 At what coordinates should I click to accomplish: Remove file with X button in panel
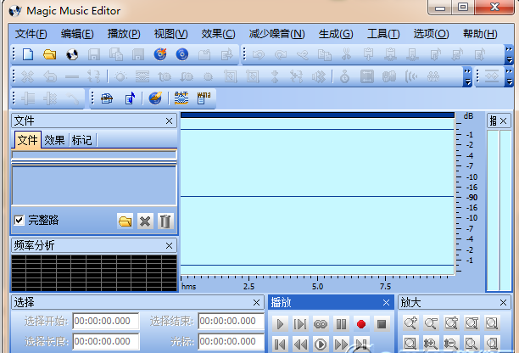click(x=145, y=221)
